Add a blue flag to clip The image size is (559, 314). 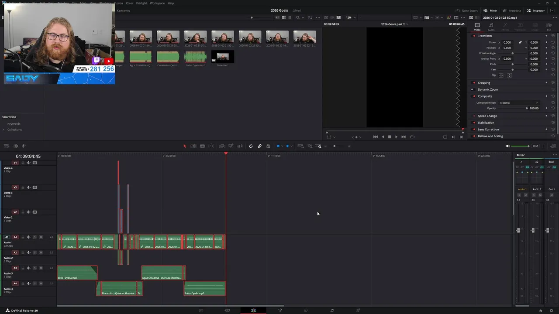coord(278,146)
